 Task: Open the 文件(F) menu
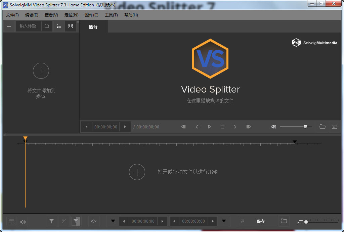[12, 15]
